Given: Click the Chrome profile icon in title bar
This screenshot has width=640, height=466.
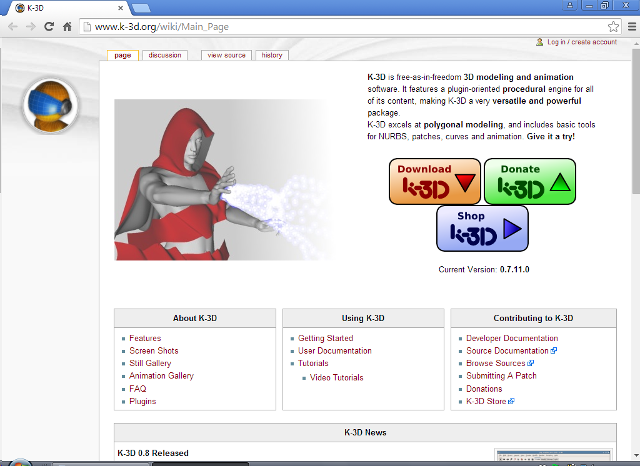Looking at the screenshot, I should click(570, 5).
